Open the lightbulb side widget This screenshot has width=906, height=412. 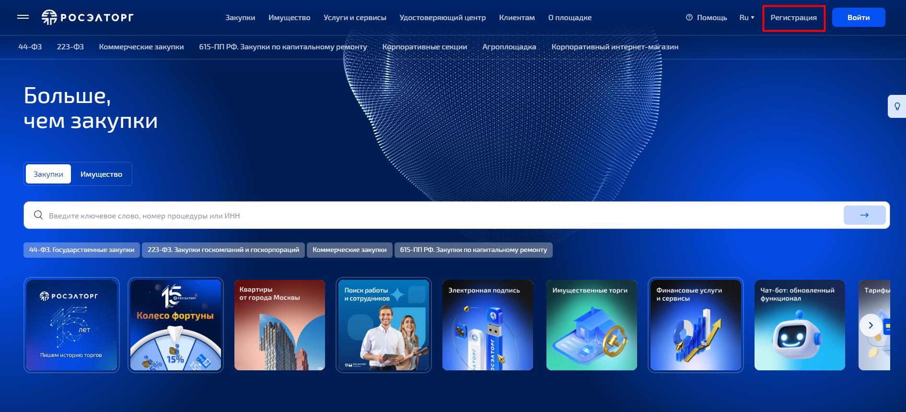tap(897, 106)
